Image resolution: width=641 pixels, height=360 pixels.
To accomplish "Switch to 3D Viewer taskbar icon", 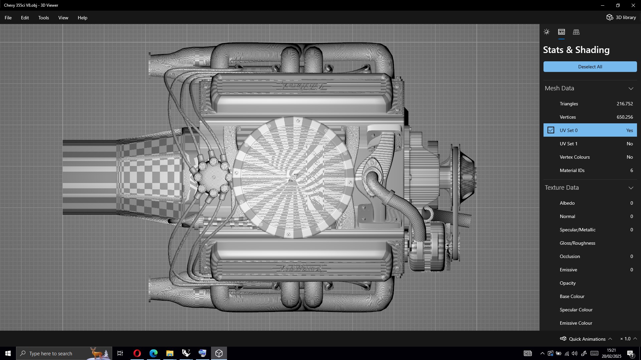I will [x=219, y=353].
